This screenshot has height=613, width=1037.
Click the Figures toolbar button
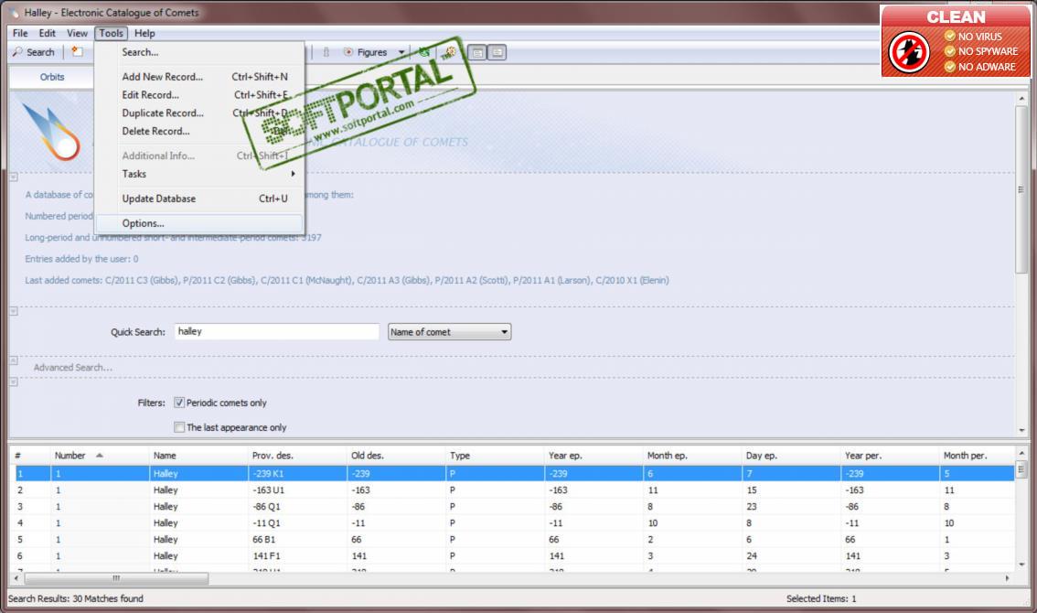pyautogui.click(x=367, y=52)
